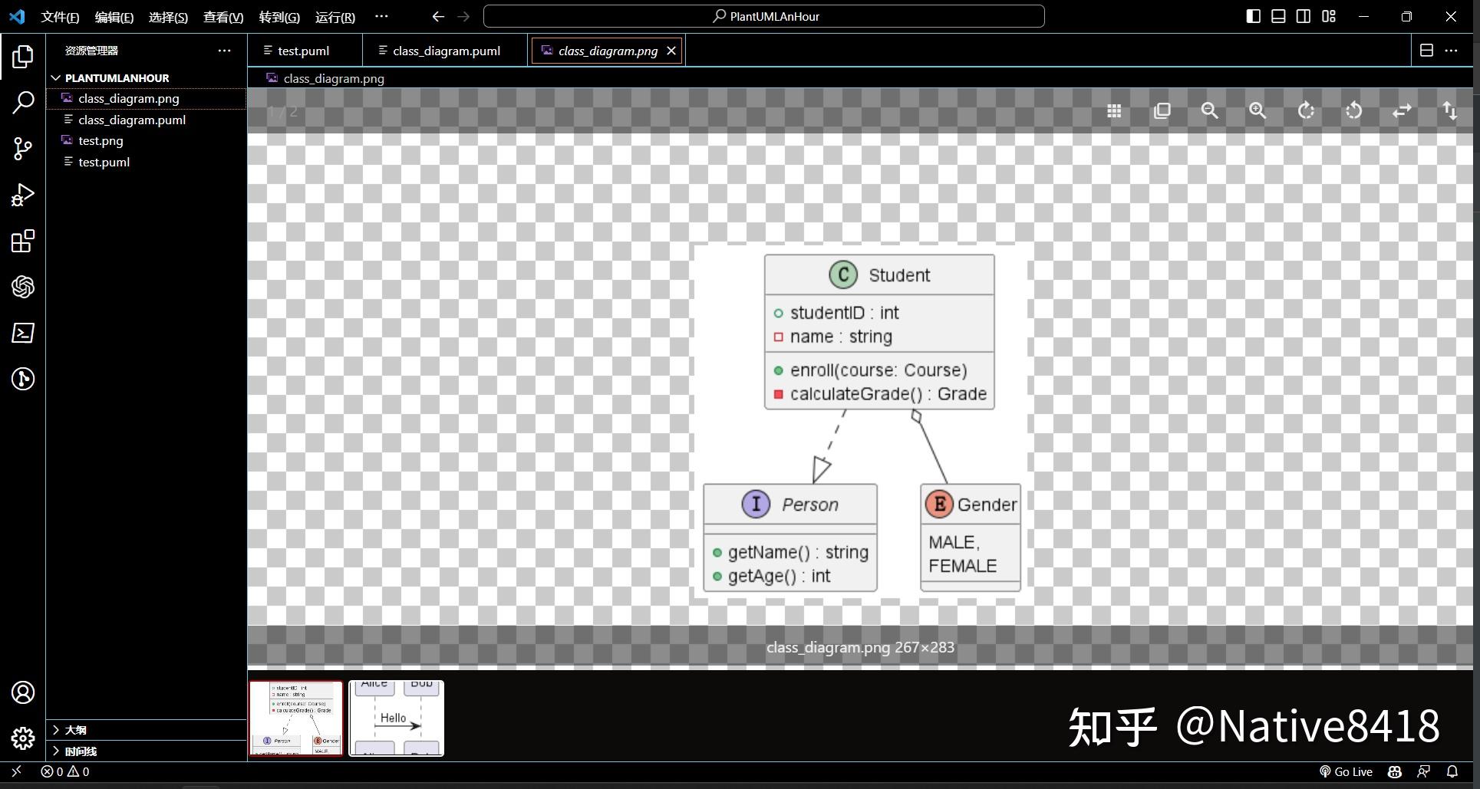This screenshot has width=1480, height=789.
Task: Open notifications bell in status bar
Action: pos(1452,772)
